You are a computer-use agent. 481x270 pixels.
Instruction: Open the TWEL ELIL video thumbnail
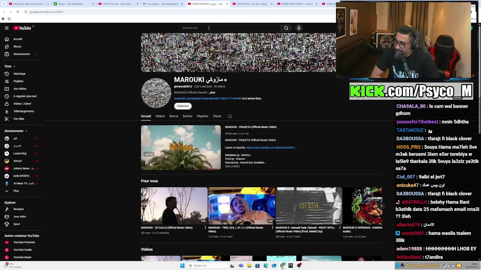click(x=242, y=206)
